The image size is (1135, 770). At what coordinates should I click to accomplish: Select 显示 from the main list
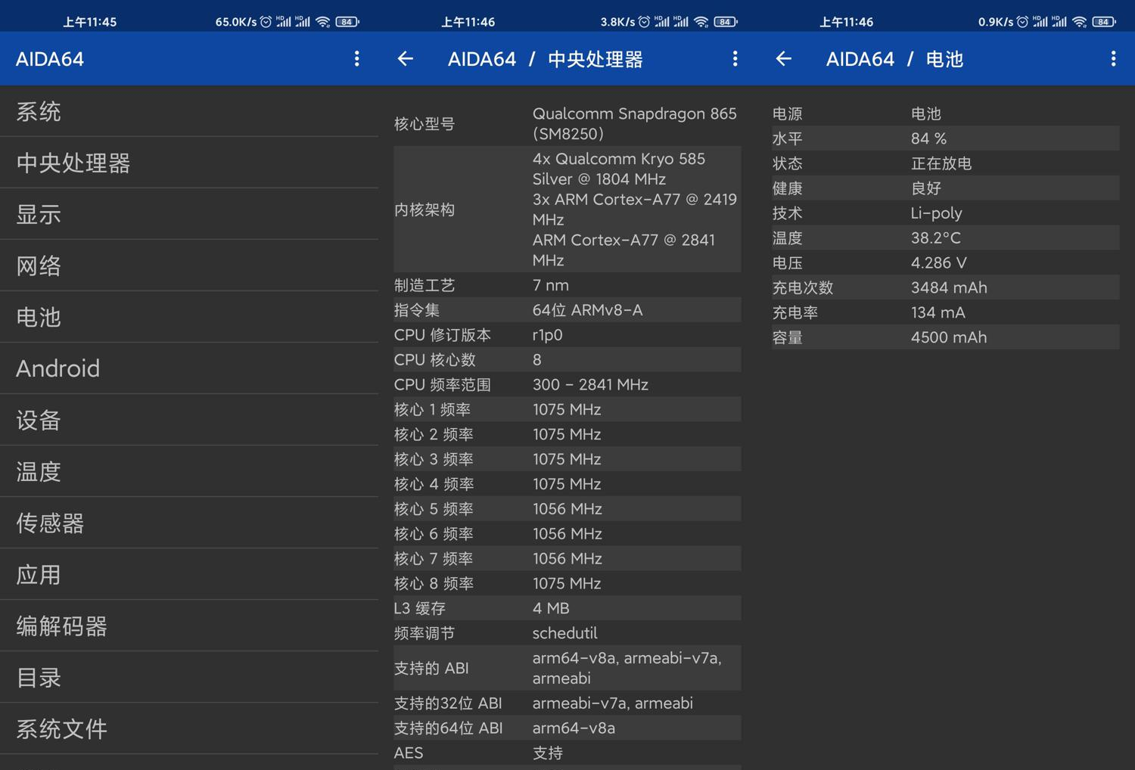189,215
